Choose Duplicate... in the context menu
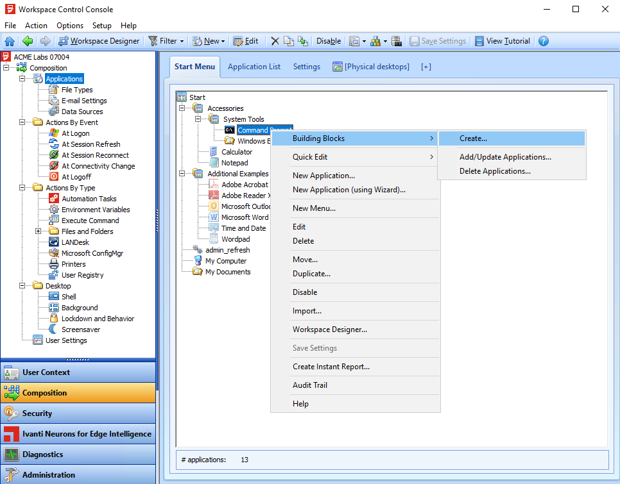 coord(356,274)
